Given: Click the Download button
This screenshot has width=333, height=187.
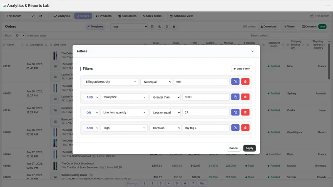Looking at the screenshot, I should pyautogui.click(x=268, y=27).
